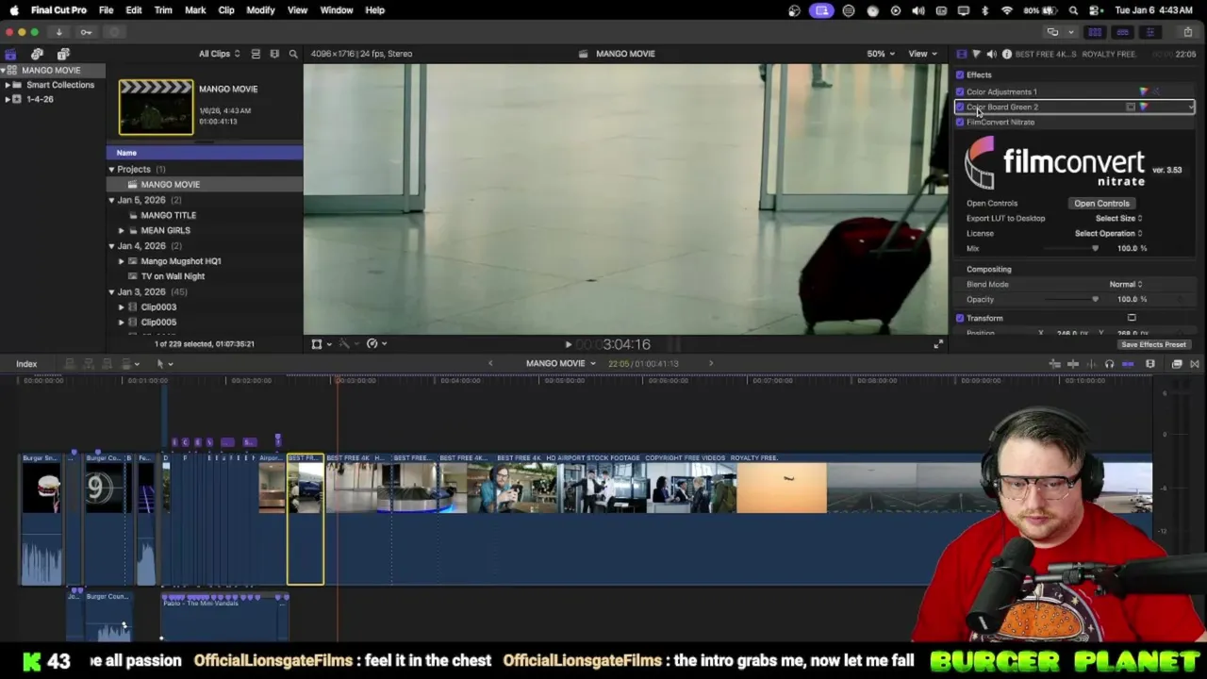Enter fullscreen viewer mode
The image size is (1207, 679).
click(x=937, y=344)
